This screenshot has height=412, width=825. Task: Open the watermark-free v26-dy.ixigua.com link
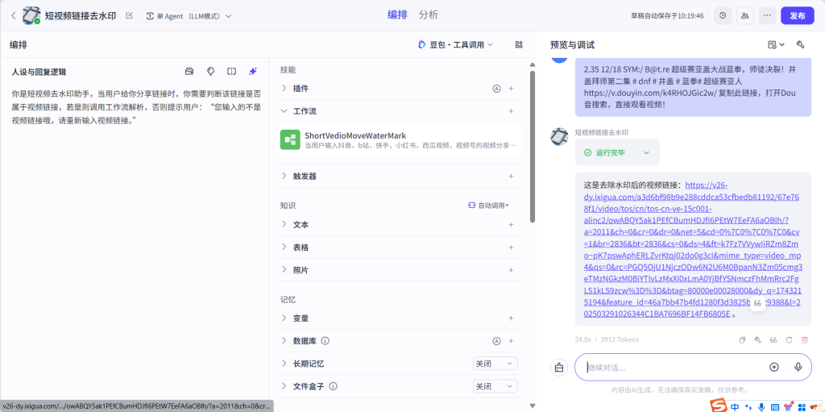[692, 250]
